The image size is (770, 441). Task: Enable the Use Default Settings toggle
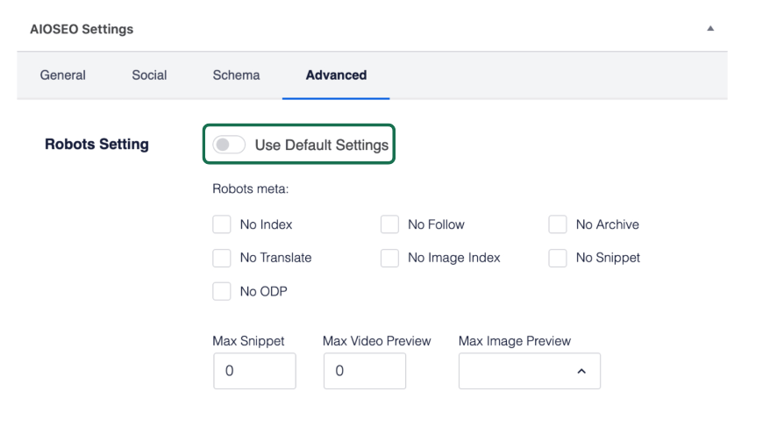click(229, 145)
